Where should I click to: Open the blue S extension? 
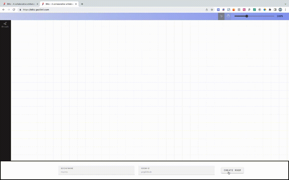coord(229,10)
